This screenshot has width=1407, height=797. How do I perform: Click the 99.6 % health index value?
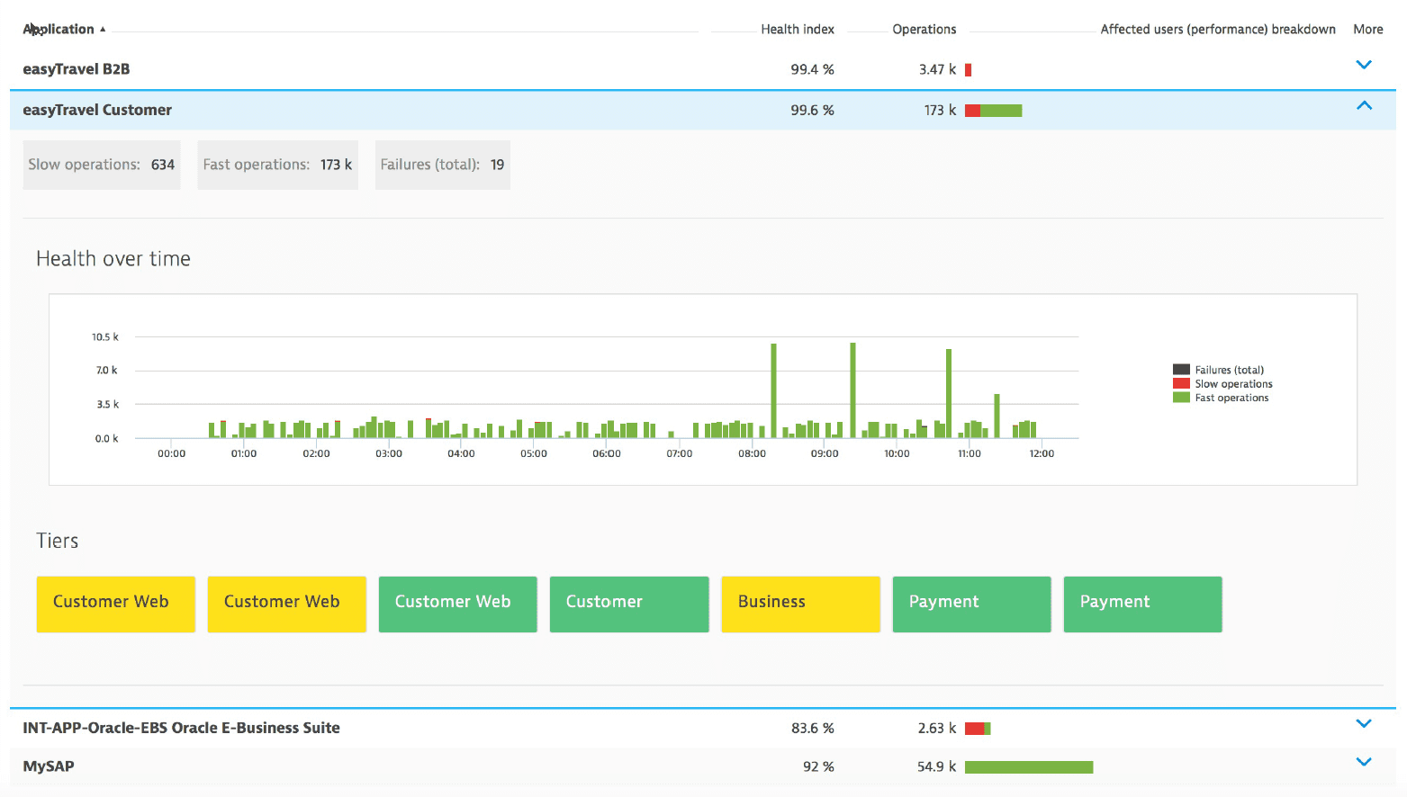click(x=812, y=110)
